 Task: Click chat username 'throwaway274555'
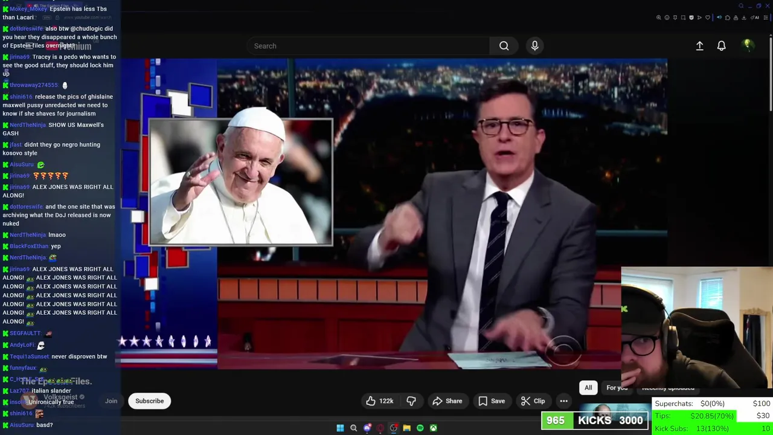coord(34,85)
